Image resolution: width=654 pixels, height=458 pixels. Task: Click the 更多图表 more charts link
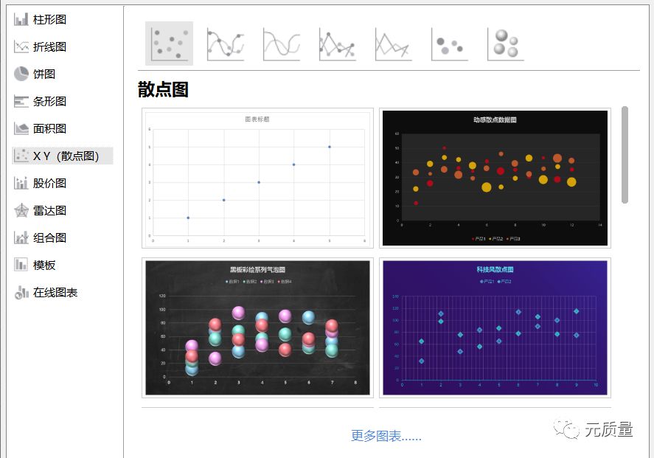[385, 436]
